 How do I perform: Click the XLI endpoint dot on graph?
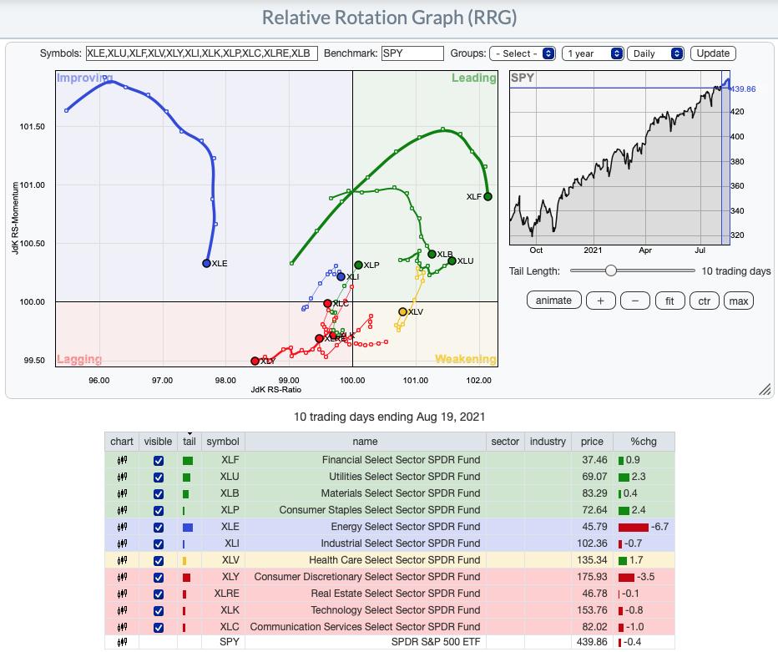[341, 277]
